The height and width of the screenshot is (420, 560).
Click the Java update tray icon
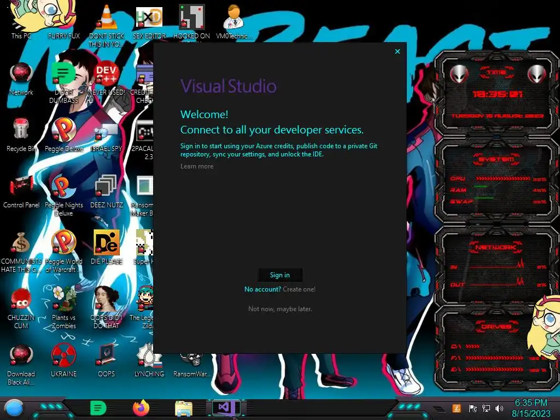[x=457, y=408]
